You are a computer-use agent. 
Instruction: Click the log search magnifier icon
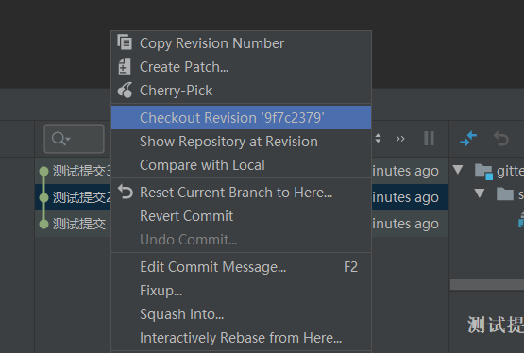(60, 139)
